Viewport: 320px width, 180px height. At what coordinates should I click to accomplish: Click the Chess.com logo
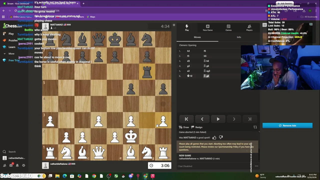tap(12, 26)
